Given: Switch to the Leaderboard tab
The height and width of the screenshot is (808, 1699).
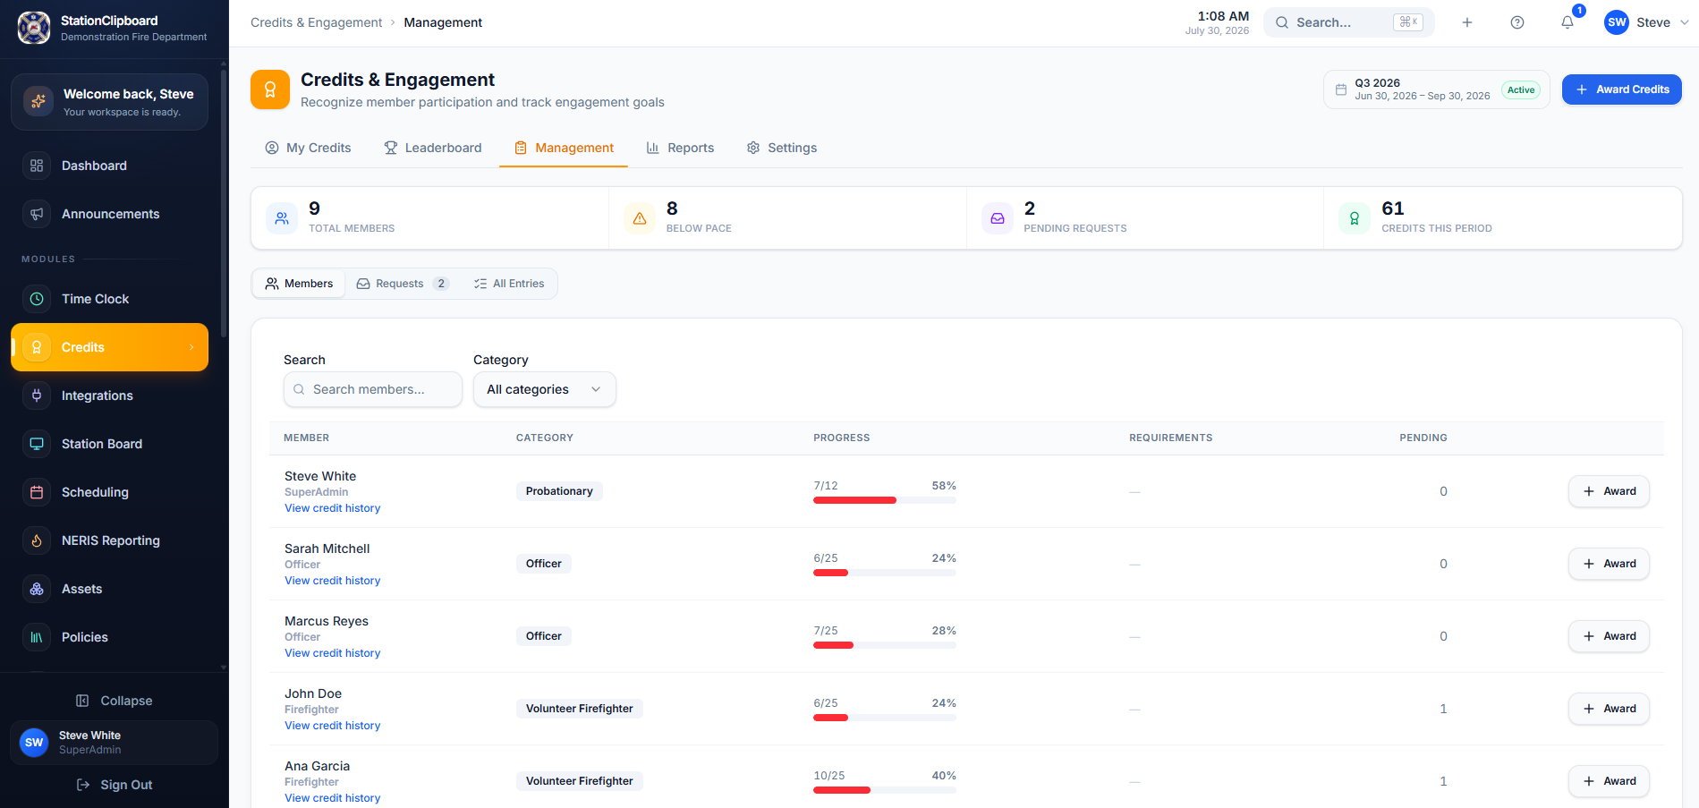Looking at the screenshot, I should tap(433, 148).
